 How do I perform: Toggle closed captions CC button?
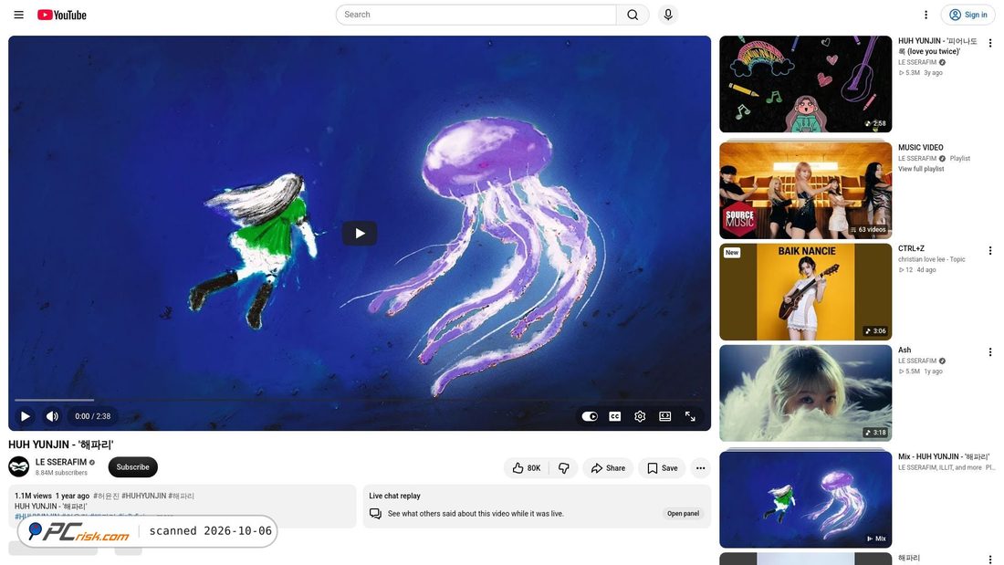pyautogui.click(x=614, y=416)
